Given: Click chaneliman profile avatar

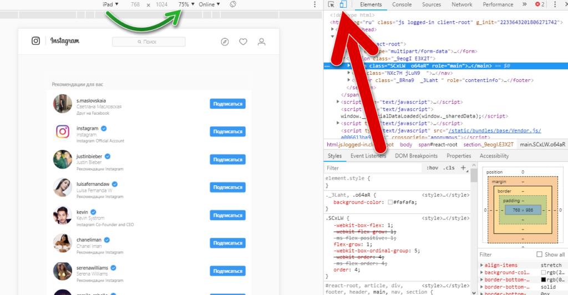Looking at the screenshot, I should tap(62, 243).
